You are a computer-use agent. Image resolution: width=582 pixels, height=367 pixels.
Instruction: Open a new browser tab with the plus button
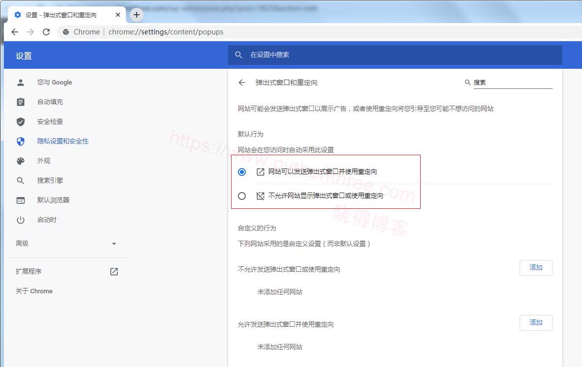click(x=136, y=15)
